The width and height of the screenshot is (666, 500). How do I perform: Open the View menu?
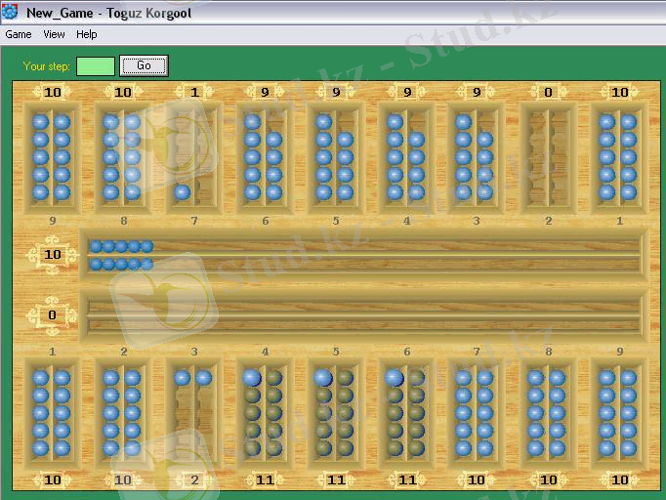(x=54, y=34)
